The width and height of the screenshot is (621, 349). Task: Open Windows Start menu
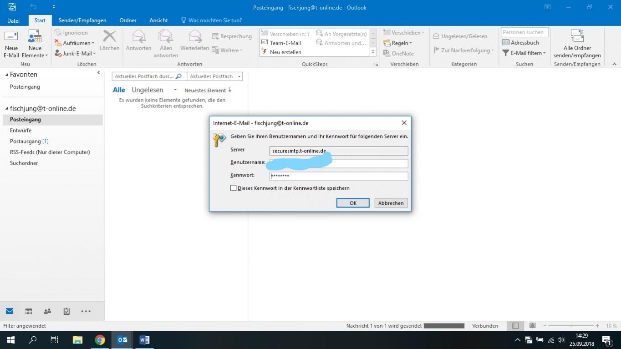(x=11, y=340)
